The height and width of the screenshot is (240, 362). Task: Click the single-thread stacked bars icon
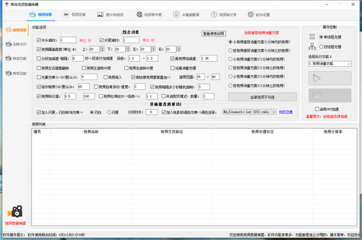coord(312,37)
